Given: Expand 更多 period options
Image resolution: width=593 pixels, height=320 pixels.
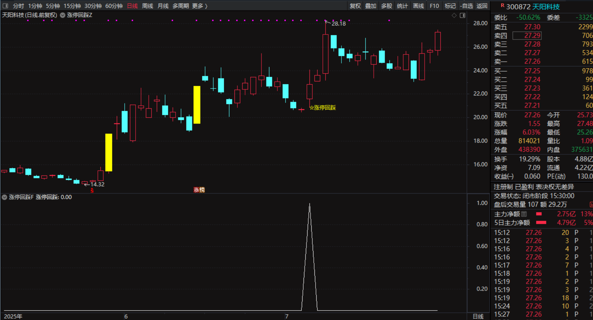Looking at the screenshot, I should click(x=200, y=6).
